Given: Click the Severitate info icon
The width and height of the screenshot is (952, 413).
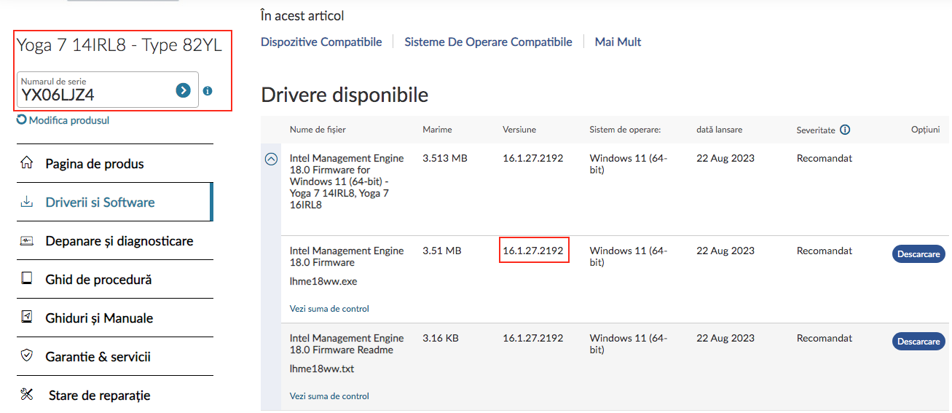Looking at the screenshot, I should click(x=845, y=130).
